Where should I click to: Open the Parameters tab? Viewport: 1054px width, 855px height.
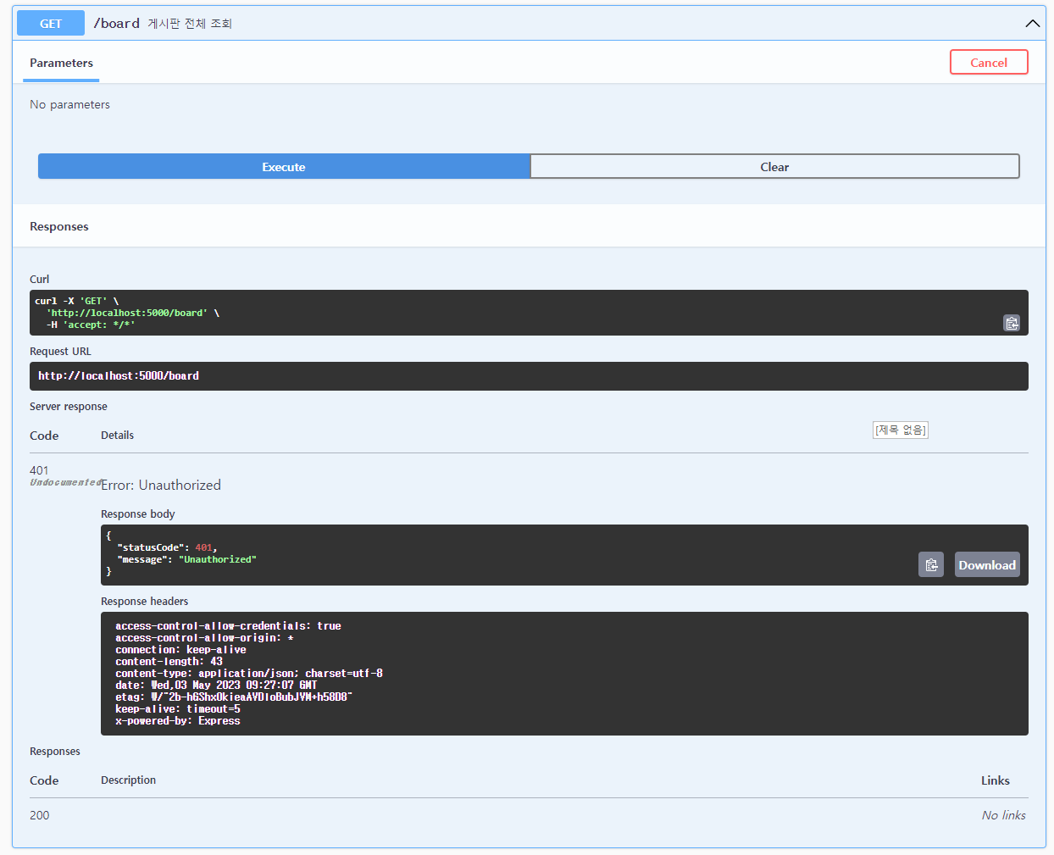61,63
